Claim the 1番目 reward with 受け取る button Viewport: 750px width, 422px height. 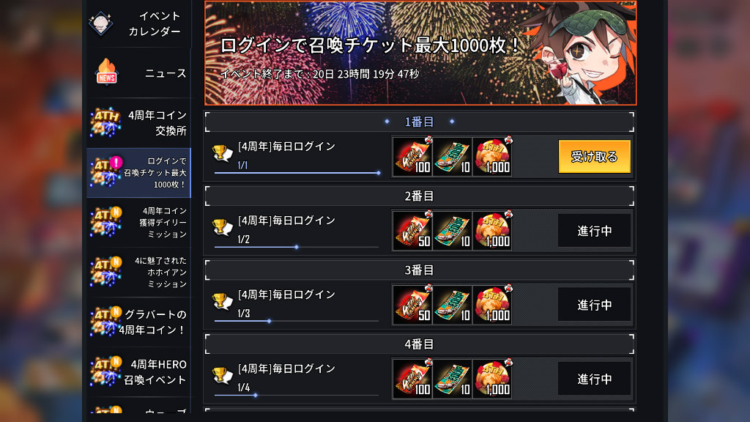[594, 157]
